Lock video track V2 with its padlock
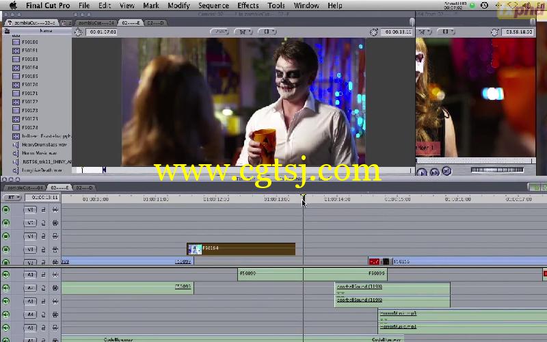547x342 pixels. [43, 262]
